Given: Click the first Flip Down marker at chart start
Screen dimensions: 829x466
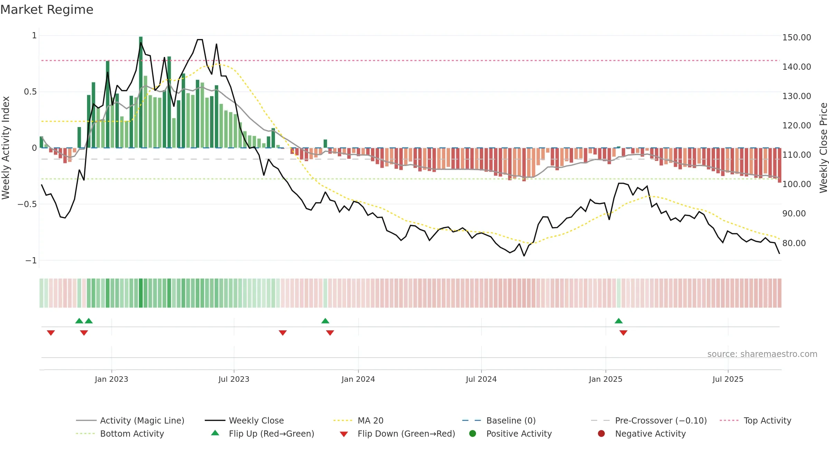Looking at the screenshot, I should [x=51, y=333].
